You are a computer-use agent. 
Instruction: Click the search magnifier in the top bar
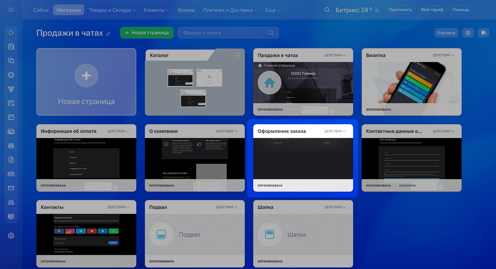pyautogui.click(x=327, y=10)
